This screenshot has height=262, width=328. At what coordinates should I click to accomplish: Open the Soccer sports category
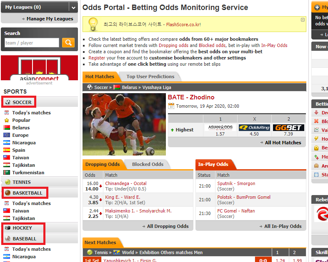[x=22, y=102]
